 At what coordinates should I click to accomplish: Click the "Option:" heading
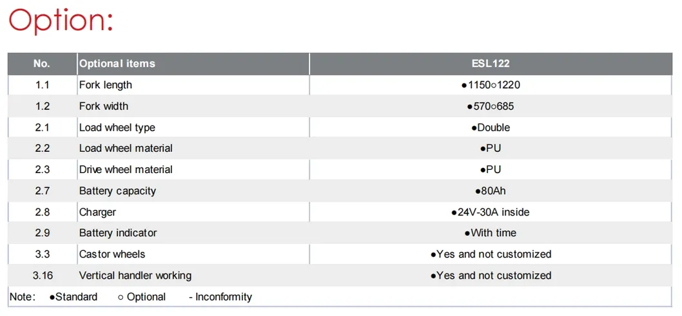[61, 21]
